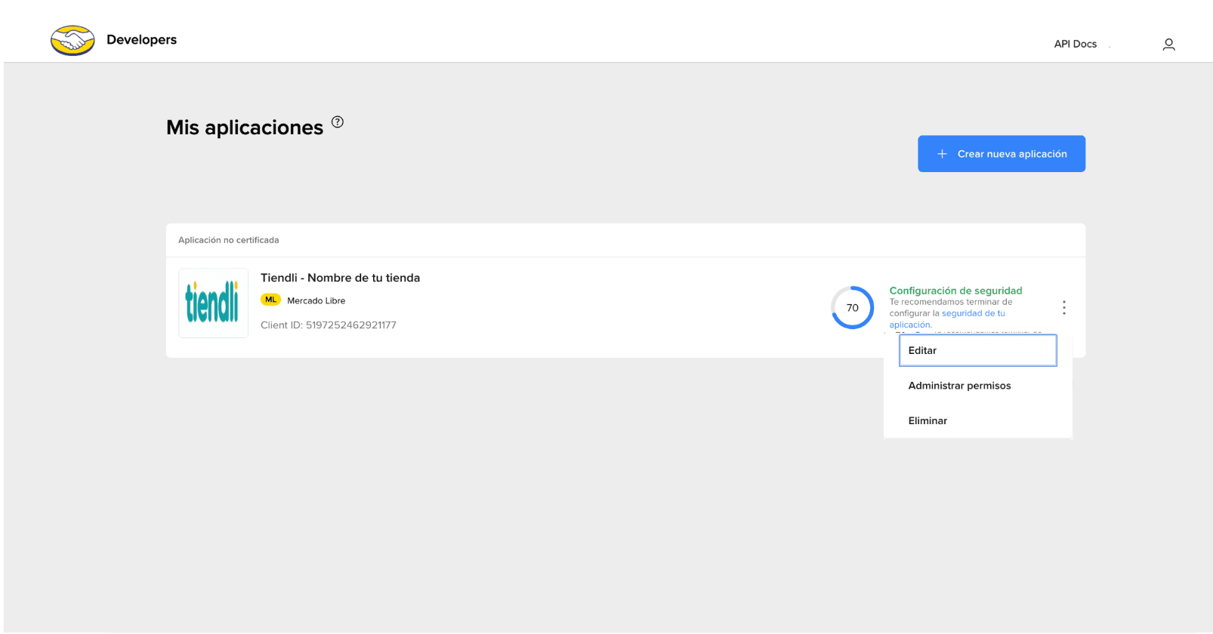Click the Tiendli app logo thumbnail

pos(213,303)
